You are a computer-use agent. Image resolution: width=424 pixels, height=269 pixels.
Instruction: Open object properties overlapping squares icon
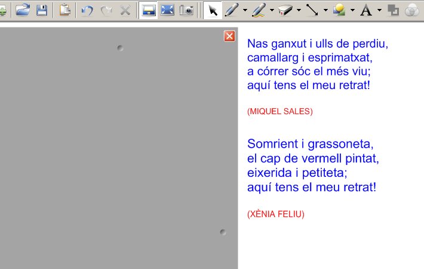pos(393,10)
